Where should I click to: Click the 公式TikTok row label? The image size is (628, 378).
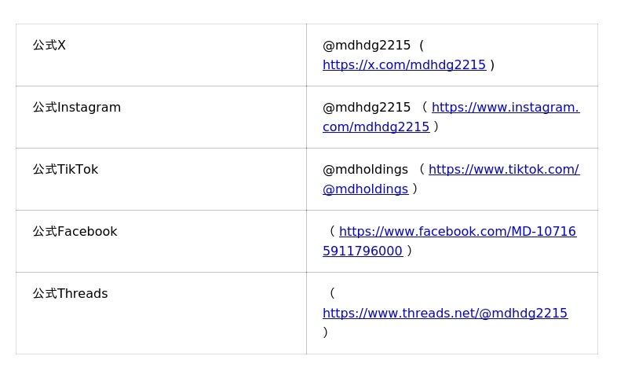tap(65, 170)
